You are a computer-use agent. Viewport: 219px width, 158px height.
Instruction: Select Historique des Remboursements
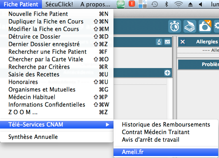(166, 124)
